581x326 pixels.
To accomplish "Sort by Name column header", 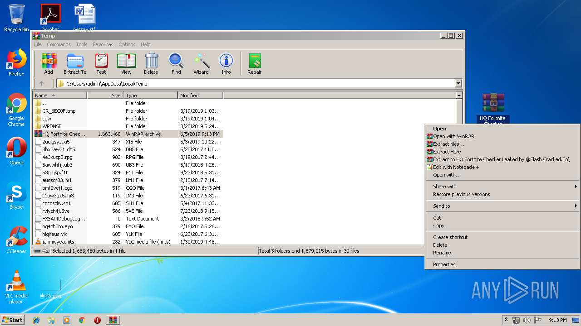I will coord(60,96).
